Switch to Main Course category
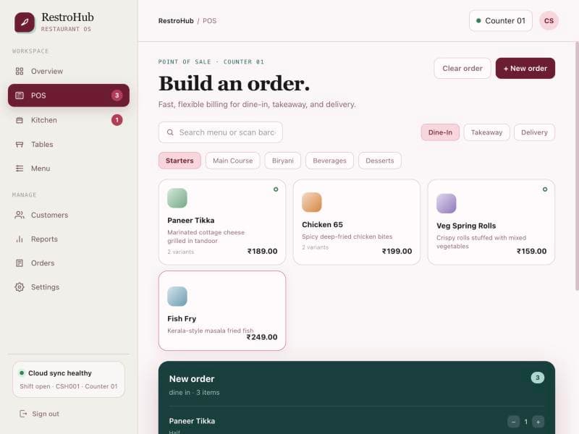Viewport: 579px width, 434px height. [x=232, y=161]
